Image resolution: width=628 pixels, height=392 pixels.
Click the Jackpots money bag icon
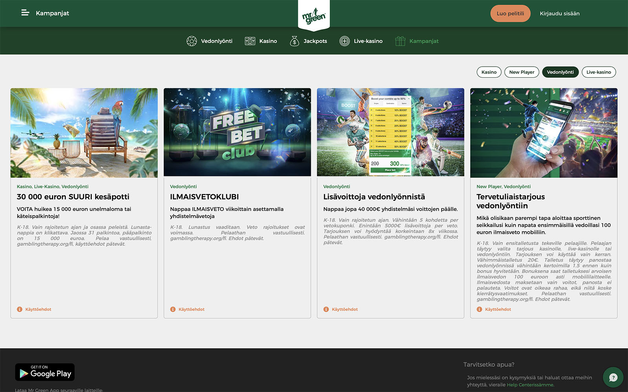tap(294, 41)
